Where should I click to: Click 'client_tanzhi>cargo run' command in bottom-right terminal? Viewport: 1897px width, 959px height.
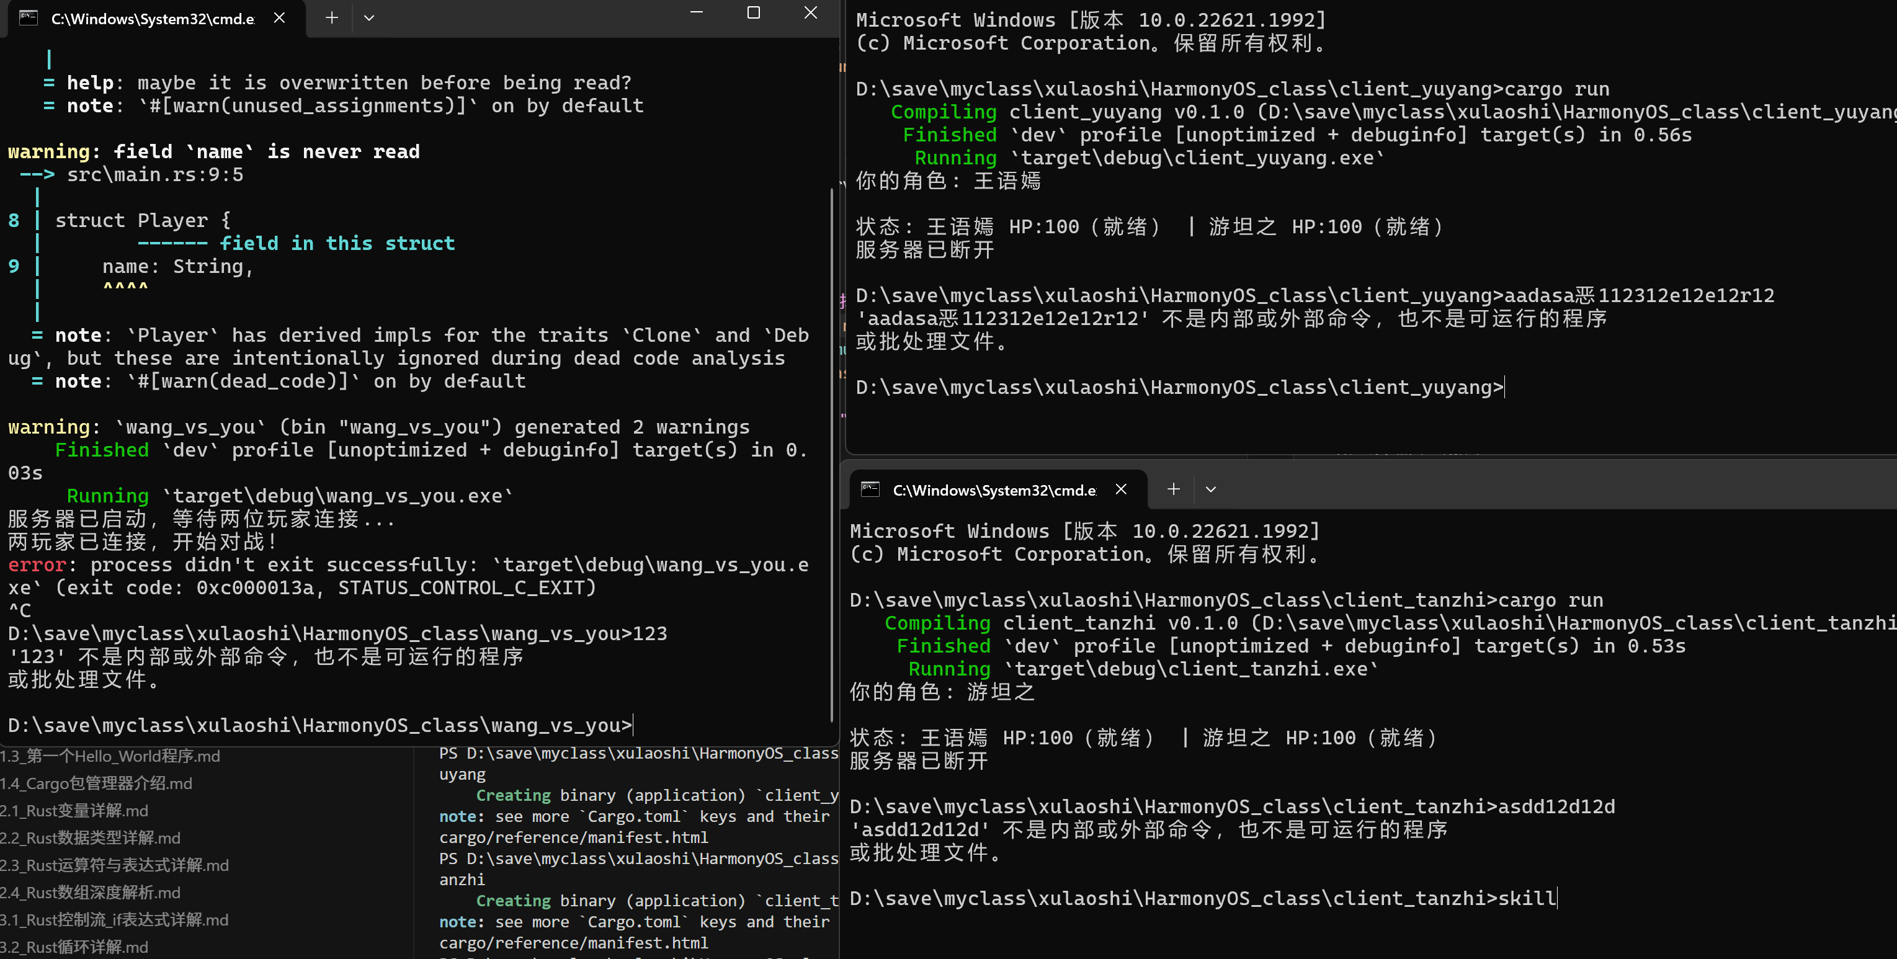click(1226, 600)
